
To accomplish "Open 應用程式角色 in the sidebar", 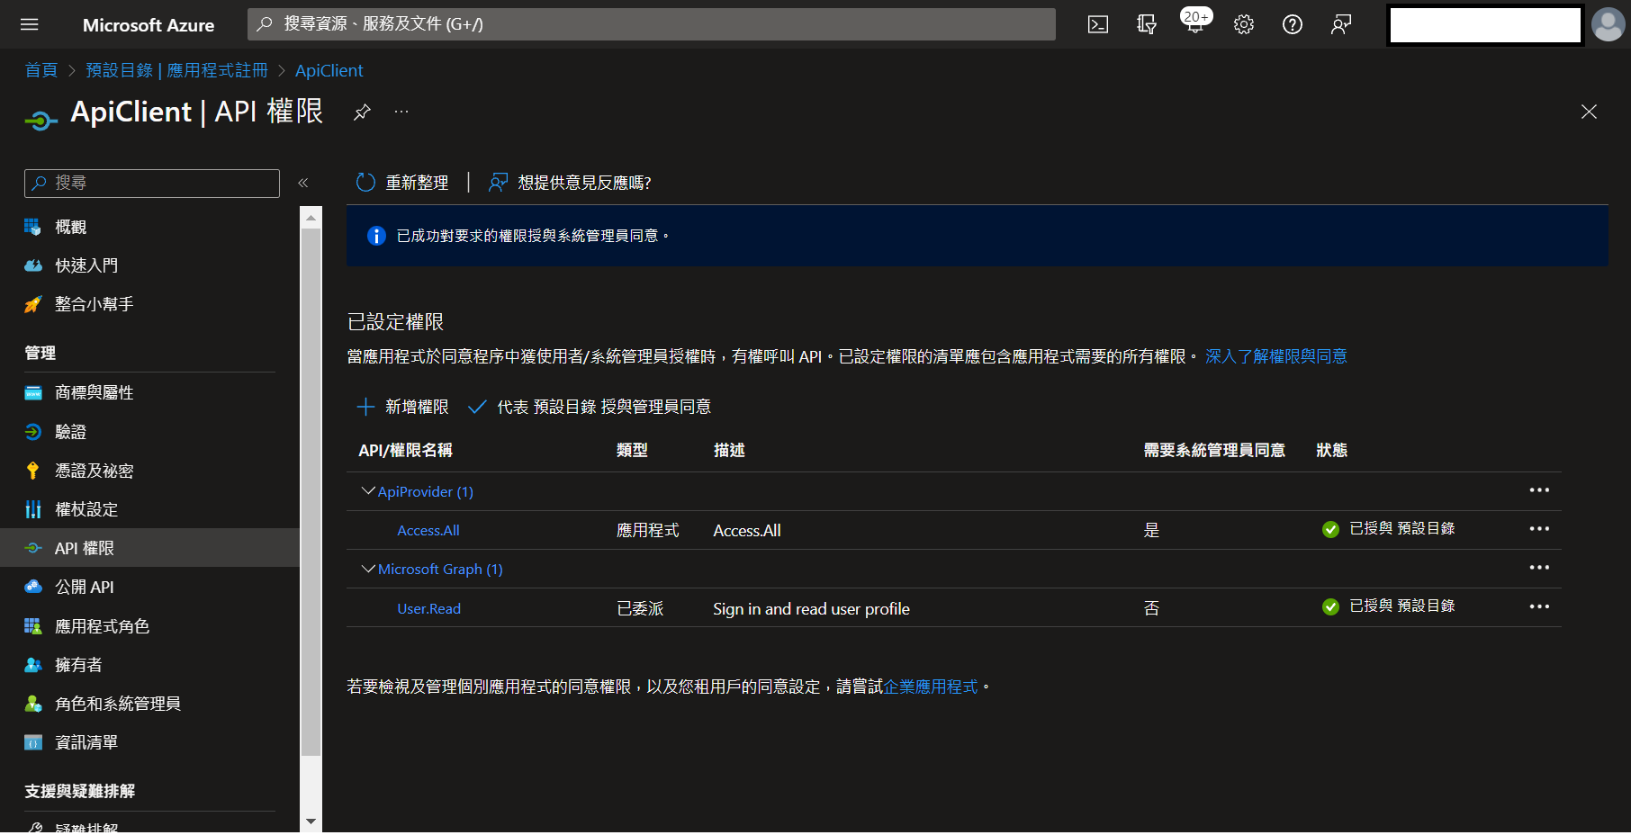I will 102,625.
